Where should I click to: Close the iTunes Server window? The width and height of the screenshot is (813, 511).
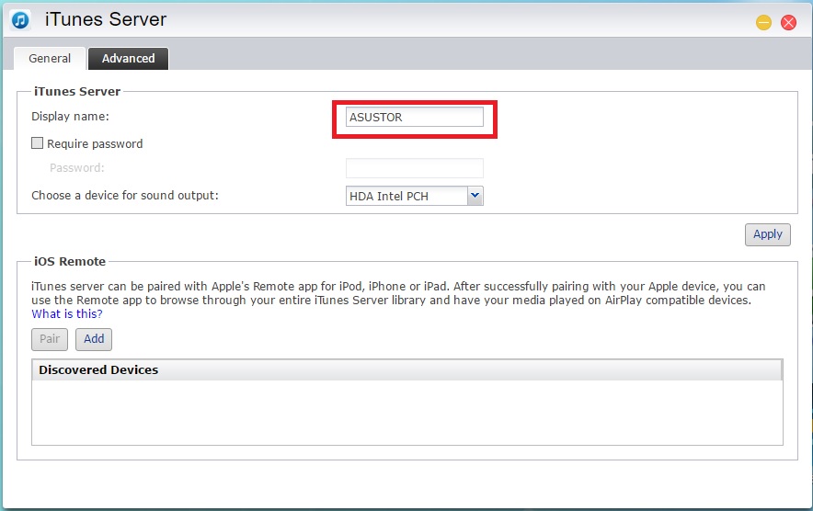coord(788,22)
